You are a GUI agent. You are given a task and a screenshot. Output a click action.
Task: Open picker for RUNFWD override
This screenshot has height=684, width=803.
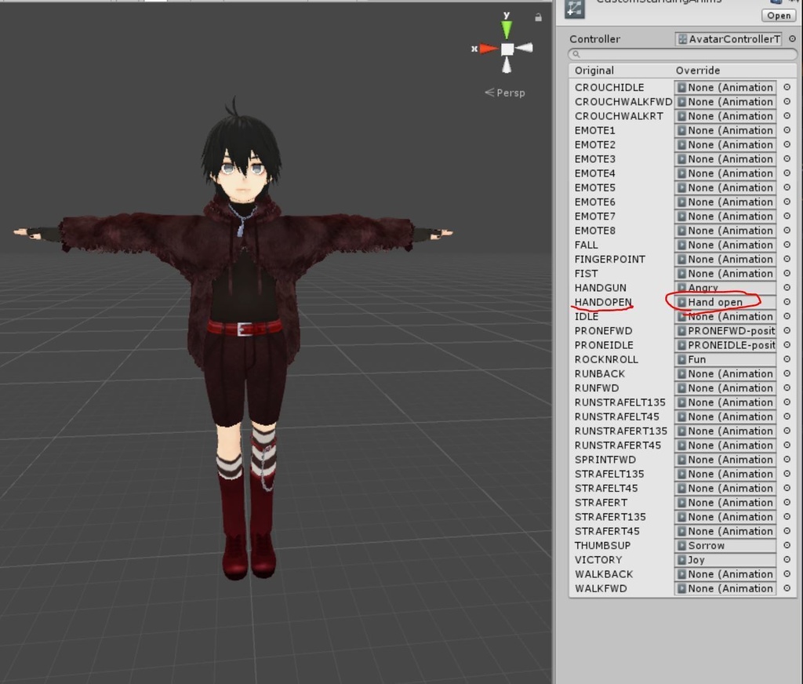(x=787, y=388)
